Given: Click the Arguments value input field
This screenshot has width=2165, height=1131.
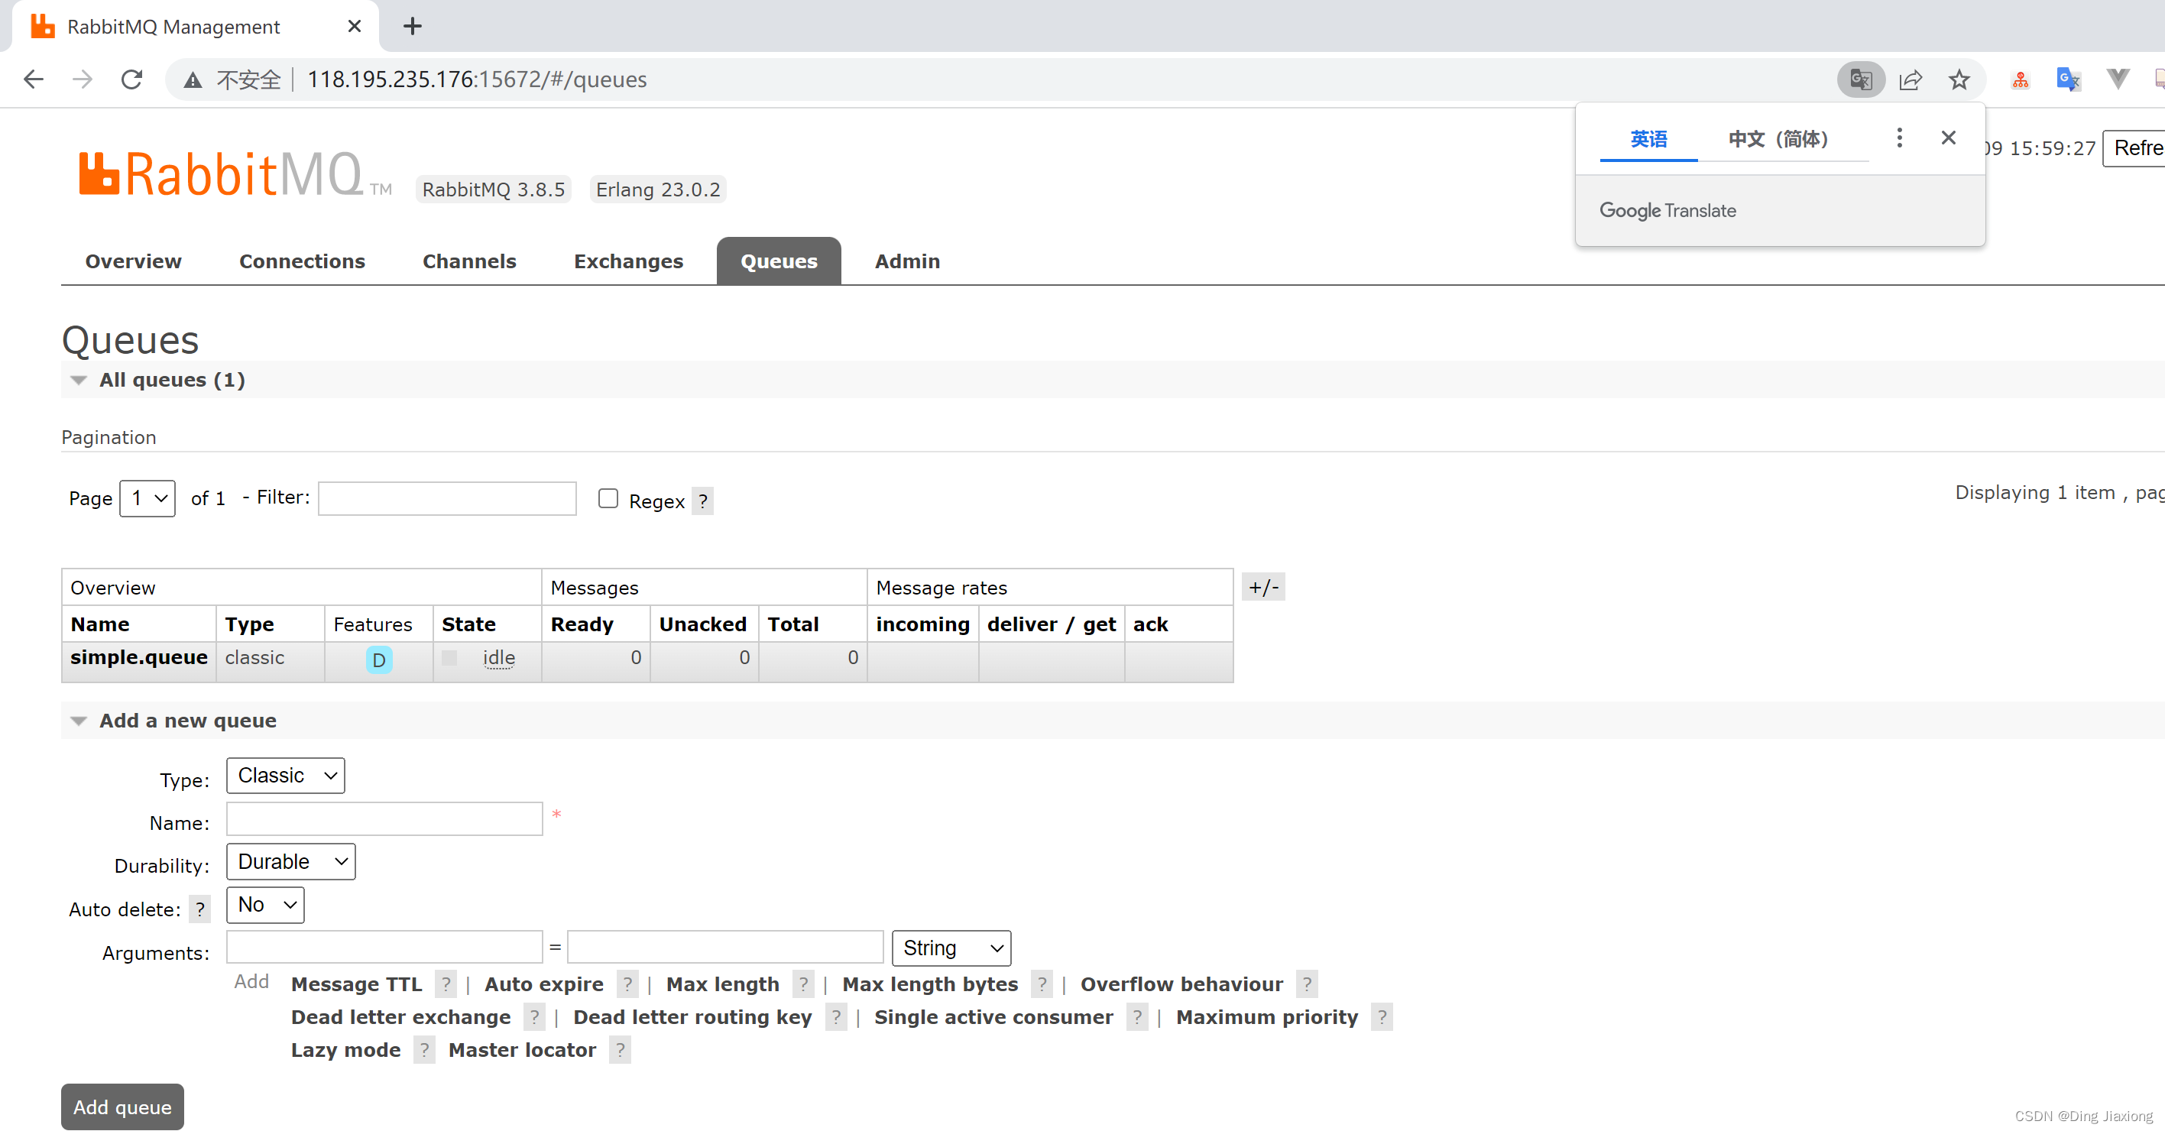Looking at the screenshot, I should click(x=725, y=947).
